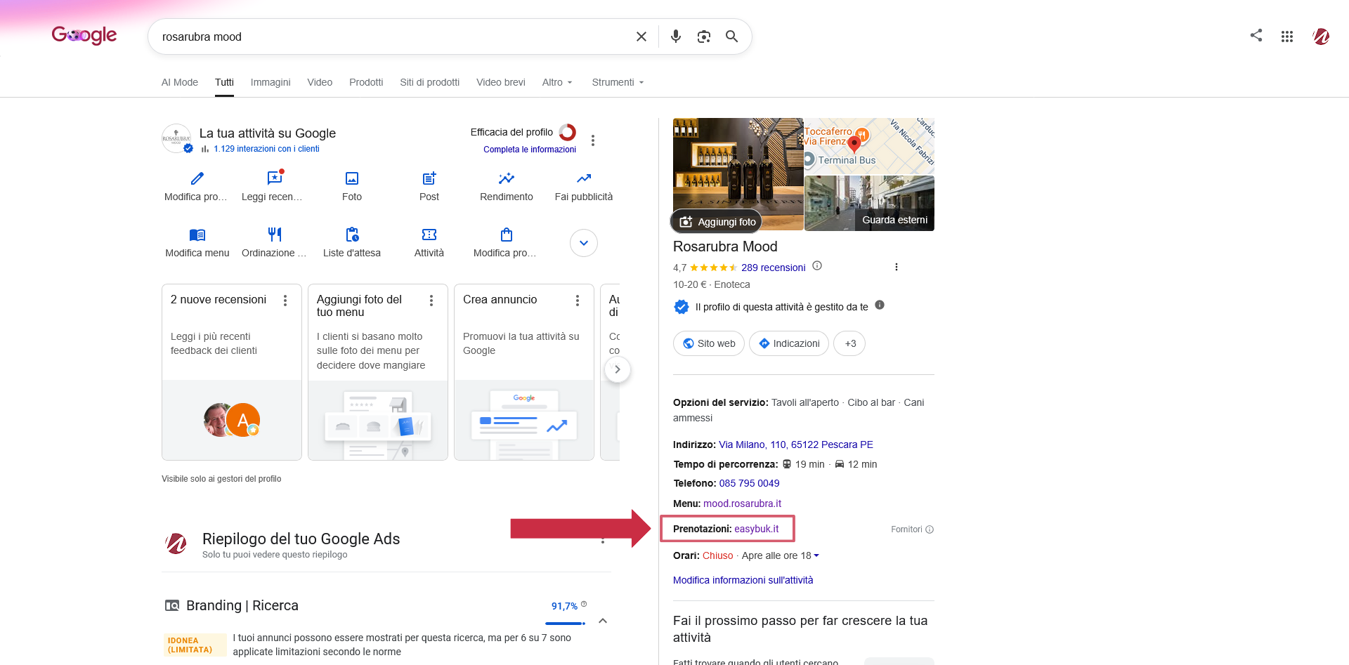Screen dimensions: 1349x665
Task: Create a Post via its icon
Action: coord(429,178)
